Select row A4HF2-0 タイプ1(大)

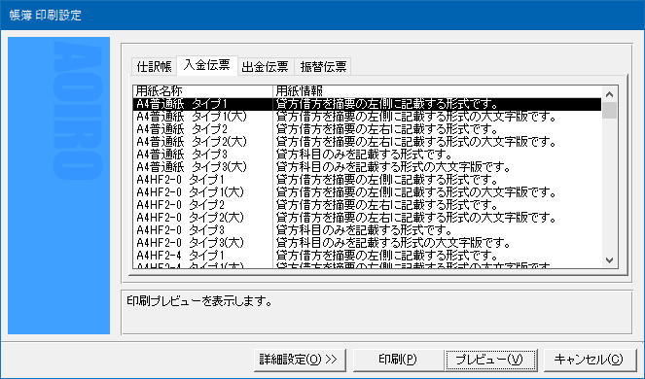[367, 192]
